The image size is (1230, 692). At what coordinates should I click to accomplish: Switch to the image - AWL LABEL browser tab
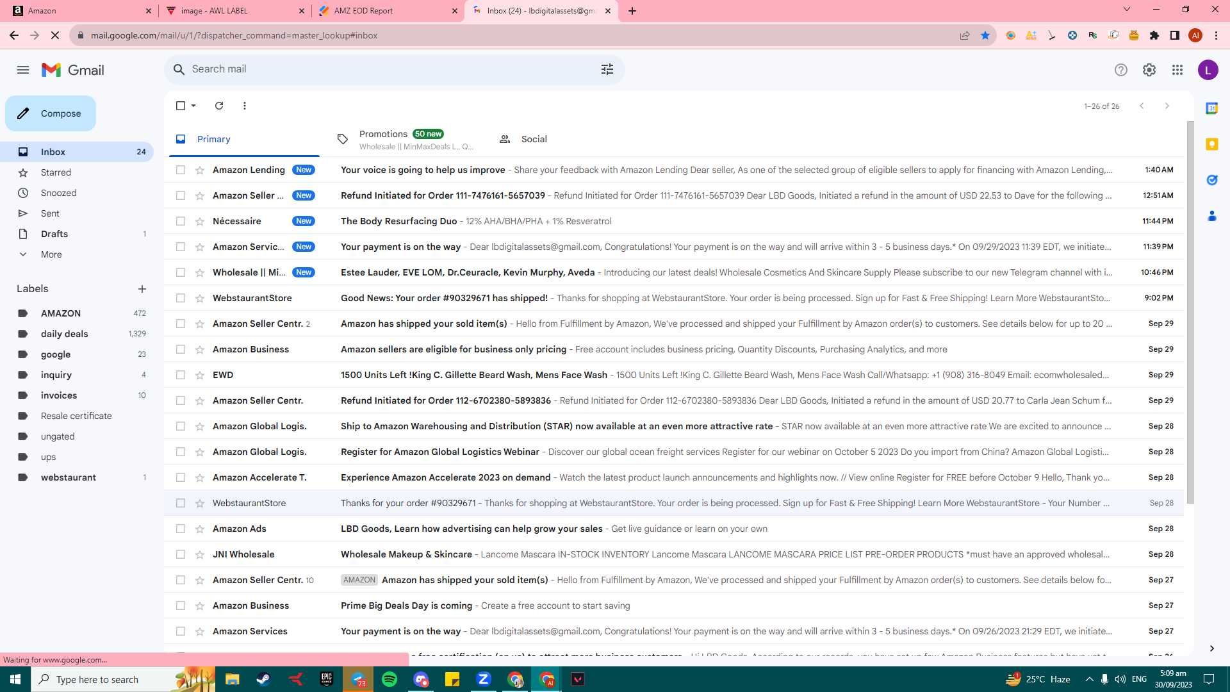tap(234, 11)
